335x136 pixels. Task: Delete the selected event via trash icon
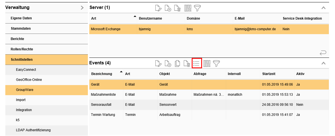[x=187, y=64]
